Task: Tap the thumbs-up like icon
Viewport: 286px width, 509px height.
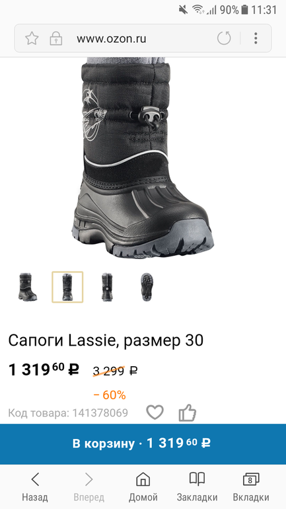Action: coord(188,413)
